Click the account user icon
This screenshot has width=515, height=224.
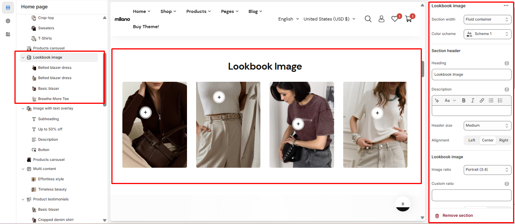[381, 19]
